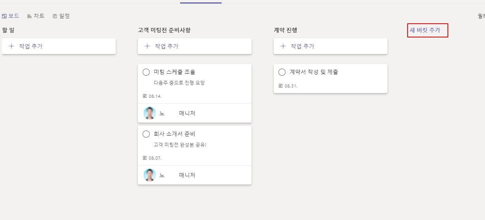Click the calendar icon beside 일정
This screenshot has height=220, width=485.
(55, 16)
